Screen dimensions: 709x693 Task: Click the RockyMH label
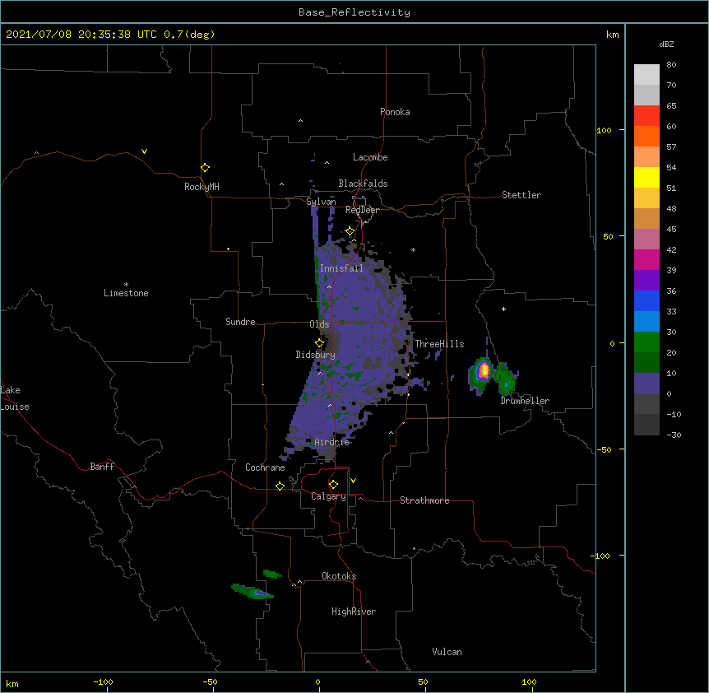tap(202, 187)
